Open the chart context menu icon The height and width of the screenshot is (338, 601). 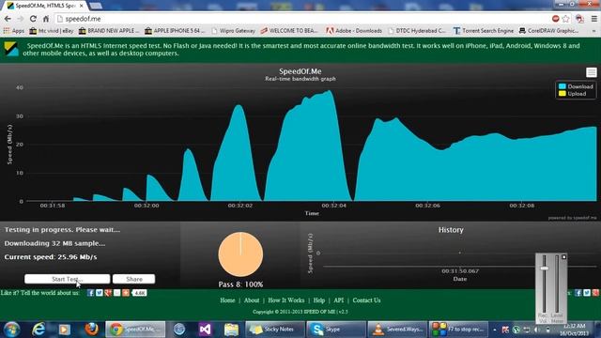tap(591, 72)
